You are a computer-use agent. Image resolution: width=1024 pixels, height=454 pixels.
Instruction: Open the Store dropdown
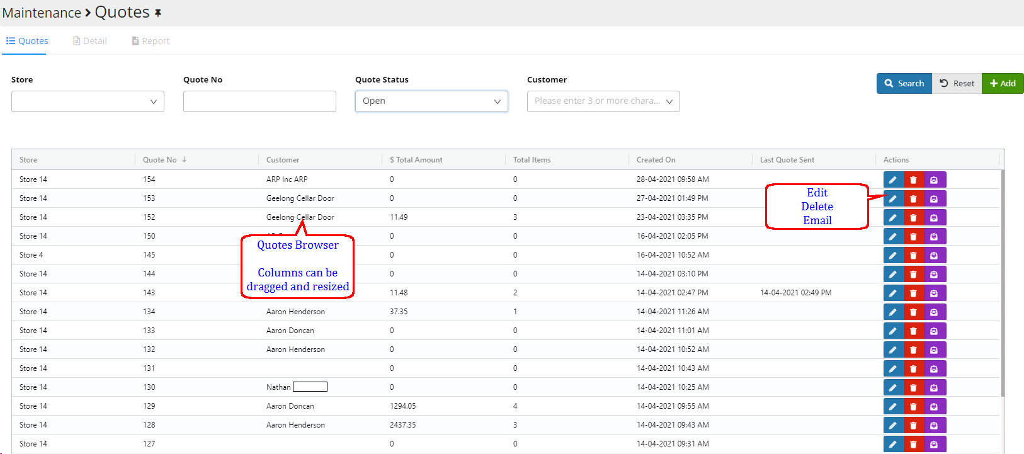88,101
